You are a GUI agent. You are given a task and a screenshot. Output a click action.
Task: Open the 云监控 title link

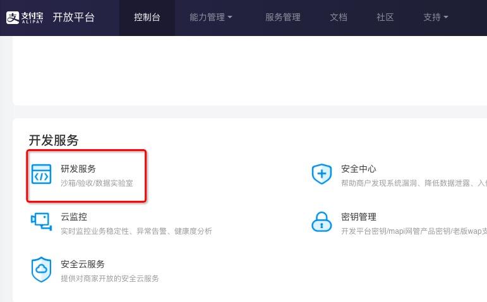(74, 217)
